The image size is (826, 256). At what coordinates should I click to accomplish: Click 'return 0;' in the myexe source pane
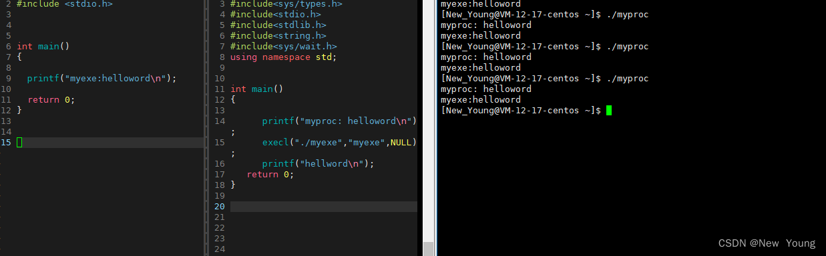(51, 100)
